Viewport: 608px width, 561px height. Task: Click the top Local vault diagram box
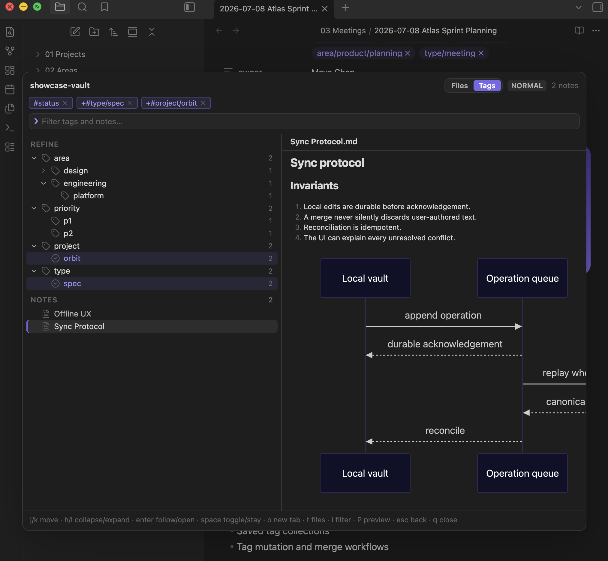[x=365, y=278]
